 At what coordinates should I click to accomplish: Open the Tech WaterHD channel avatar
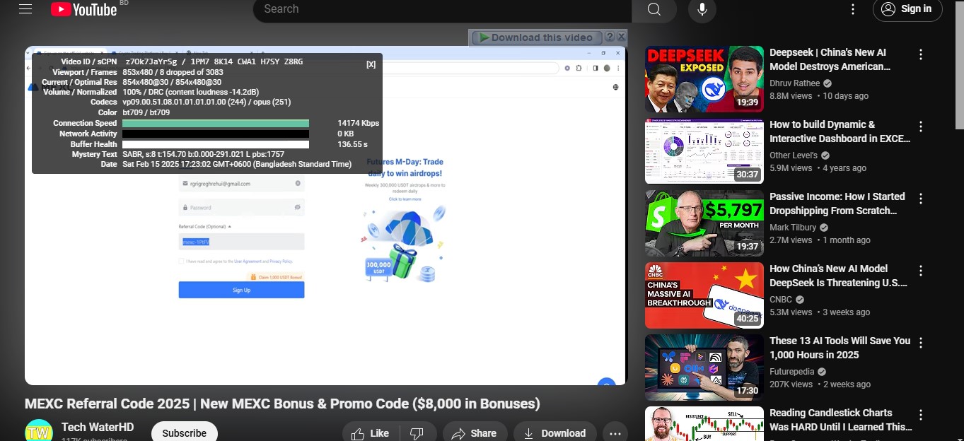[x=39, y=430]
